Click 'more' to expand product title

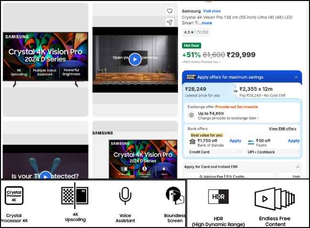pyautogui.click(x=206, y=23)
